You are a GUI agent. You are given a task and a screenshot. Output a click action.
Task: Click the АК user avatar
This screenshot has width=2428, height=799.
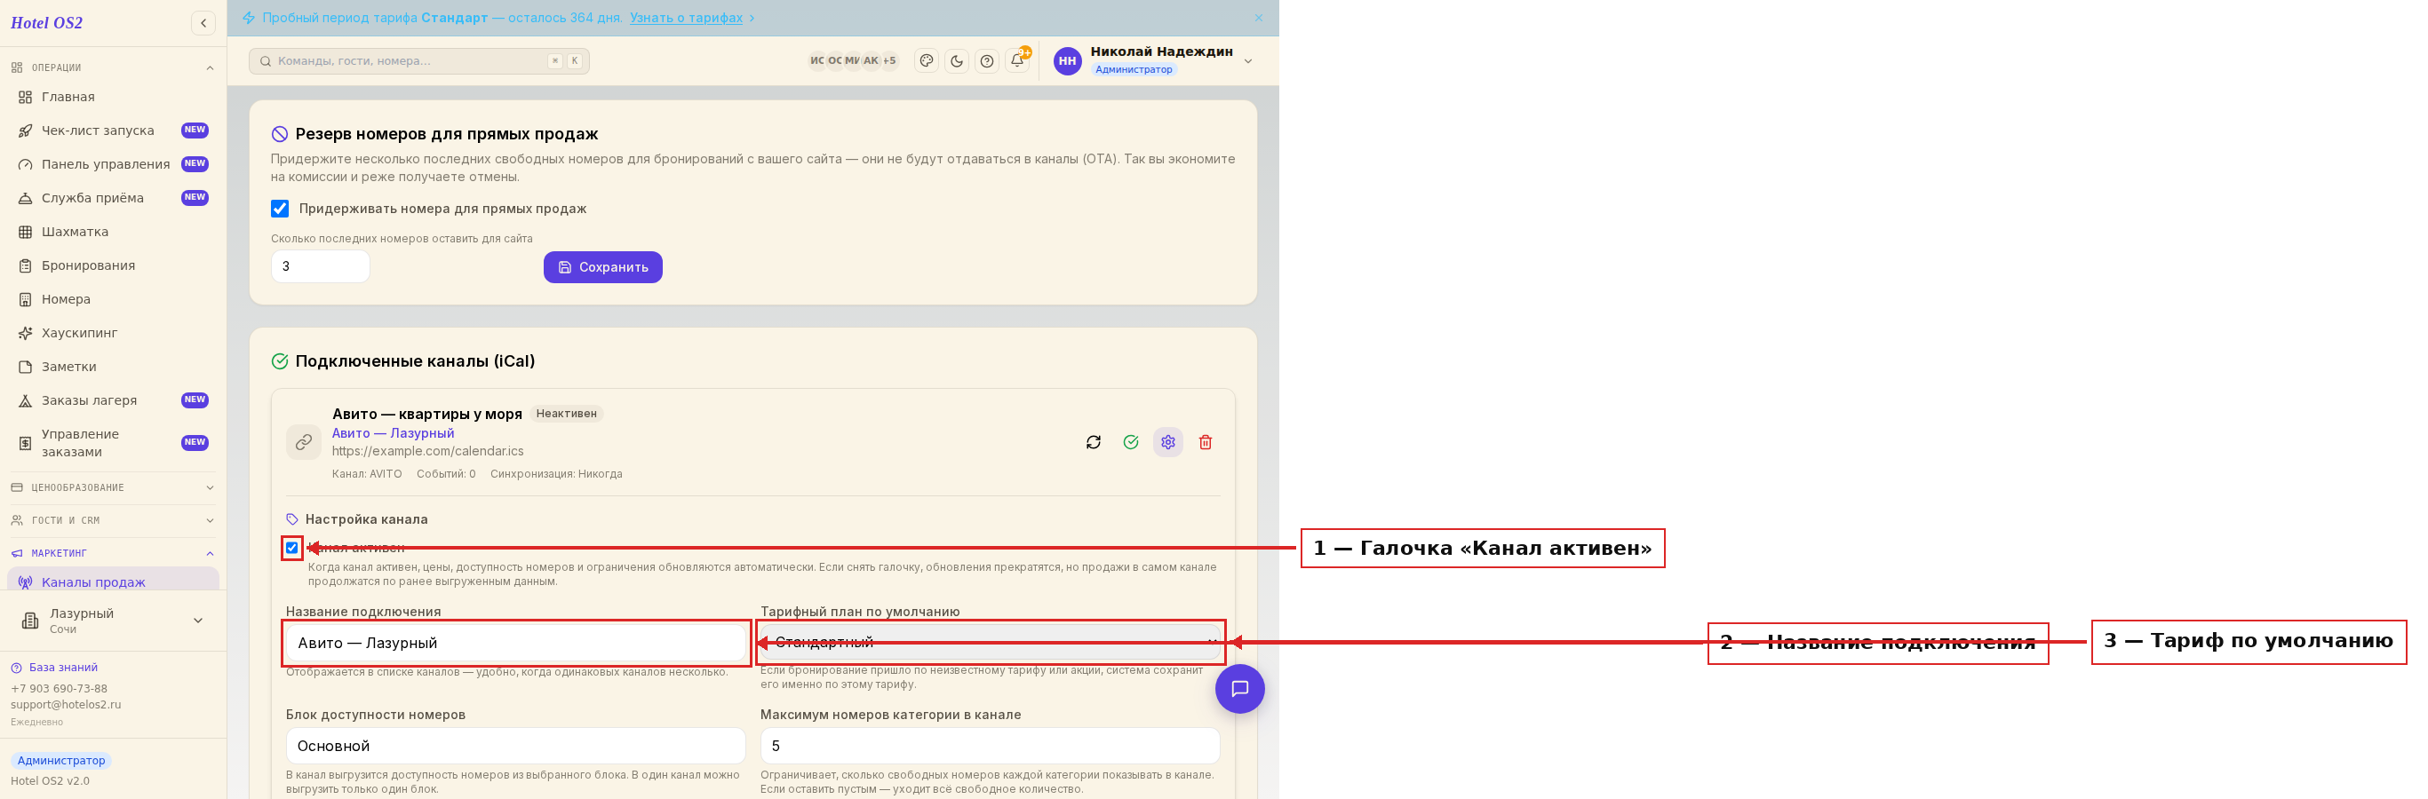[x=871, y=61]
